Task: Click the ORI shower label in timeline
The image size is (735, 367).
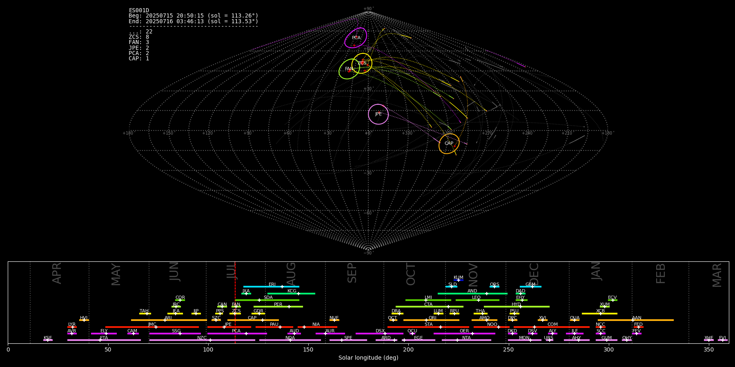Action: [x=432, y=318]
